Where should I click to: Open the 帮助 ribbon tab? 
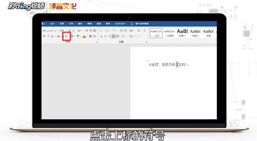tap(108, 24)
